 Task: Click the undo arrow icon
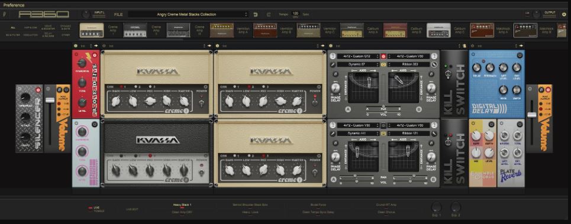(x=256, y=15)
